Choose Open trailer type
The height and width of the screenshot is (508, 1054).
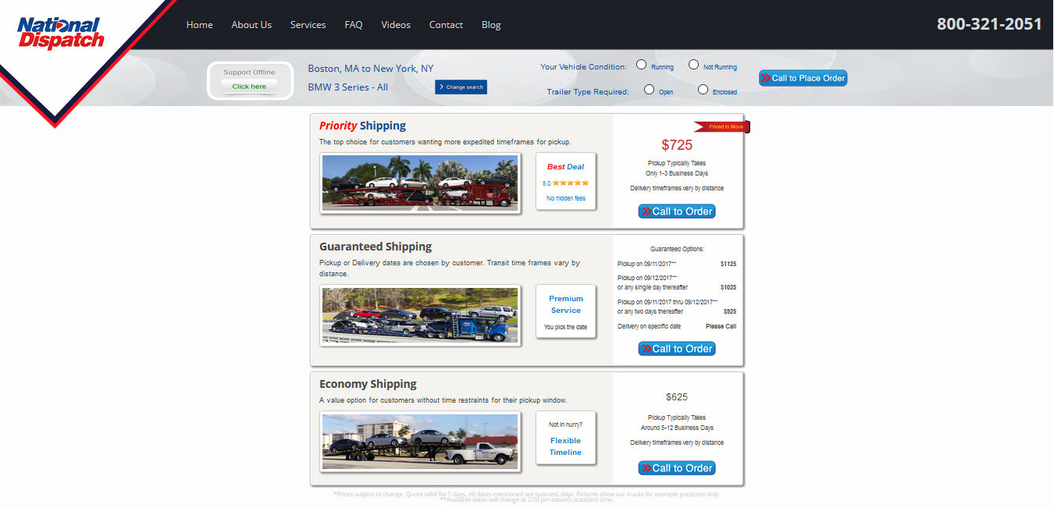[x=649, y=90]
